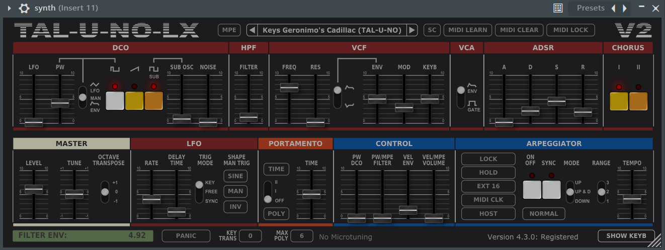Adjust the MASTER LEVEL slider
Image resolution: width=665 pixels, height=250 pixels.
point(34,189)
